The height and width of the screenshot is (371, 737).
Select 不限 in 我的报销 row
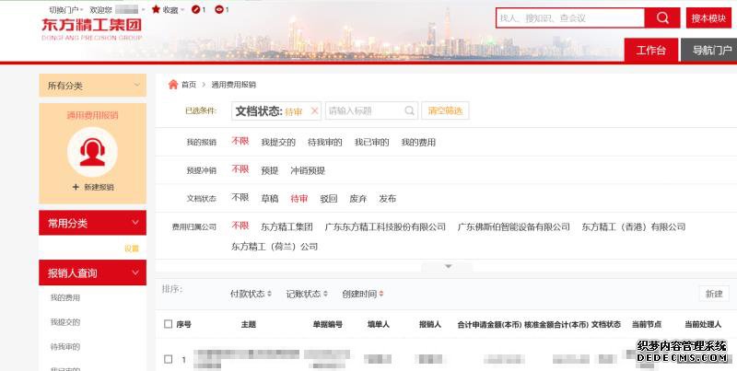point(240,142)
